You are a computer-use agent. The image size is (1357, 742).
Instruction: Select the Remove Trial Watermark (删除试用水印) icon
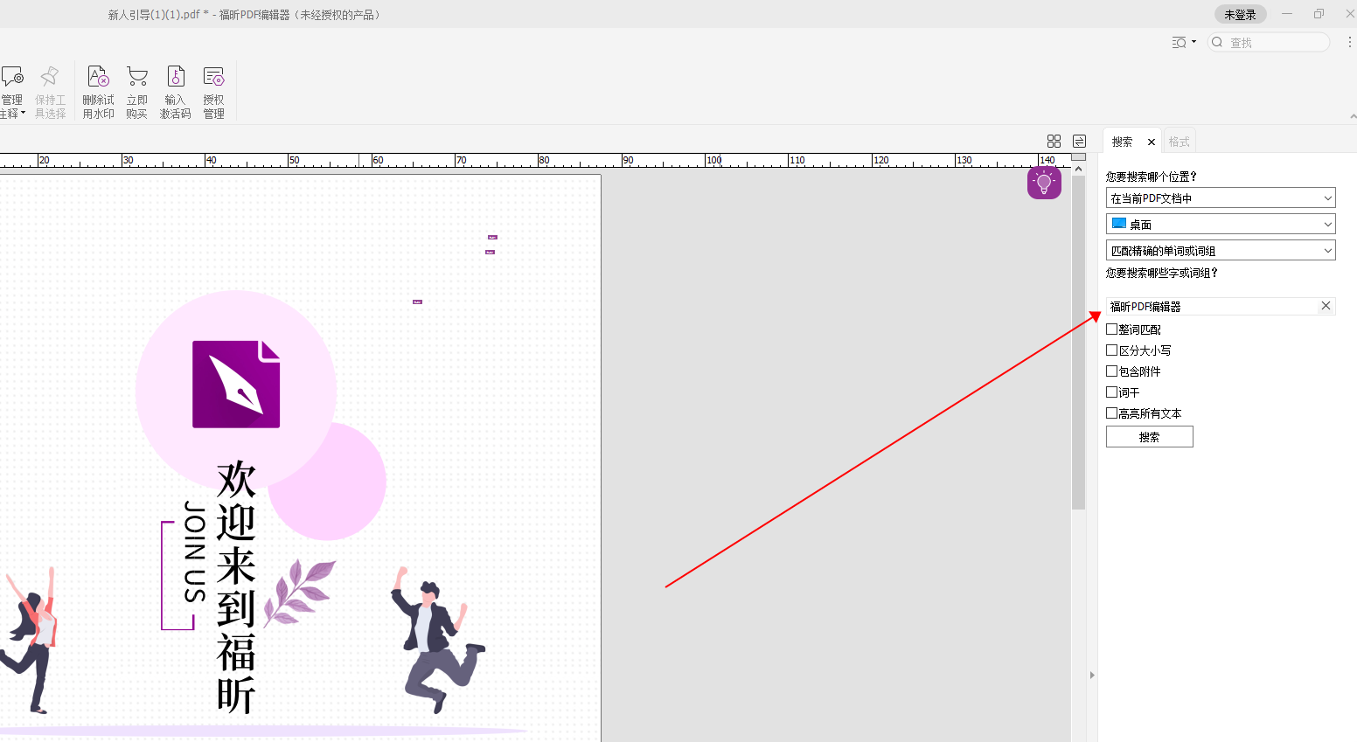[x=98, y=78]
